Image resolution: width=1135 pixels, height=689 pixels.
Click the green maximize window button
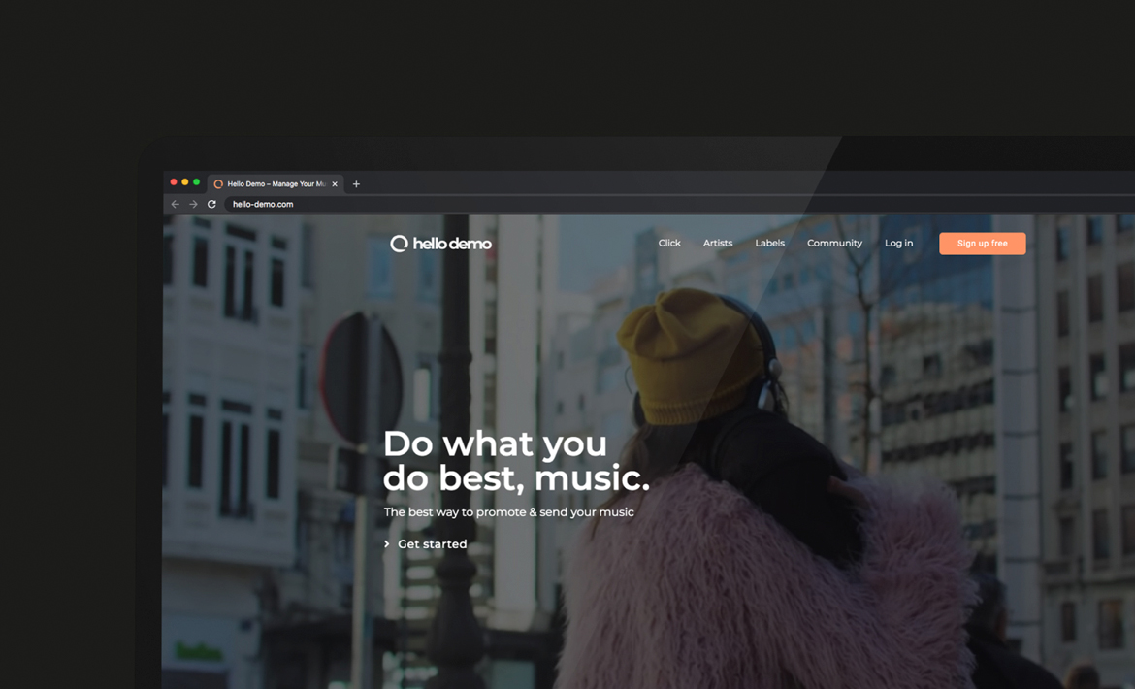196,182
